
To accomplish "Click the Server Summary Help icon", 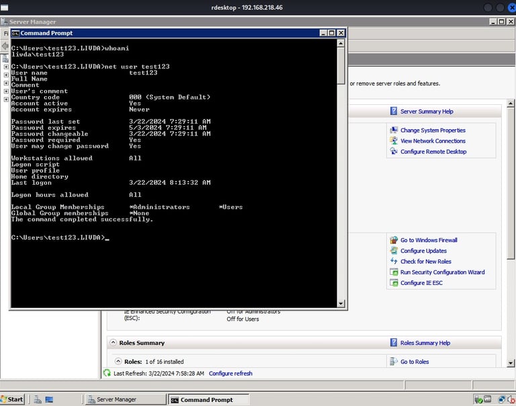I will (394, 112).
